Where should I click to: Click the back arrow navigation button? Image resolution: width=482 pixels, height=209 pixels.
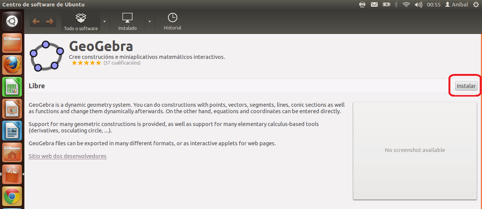pos(36,22)
